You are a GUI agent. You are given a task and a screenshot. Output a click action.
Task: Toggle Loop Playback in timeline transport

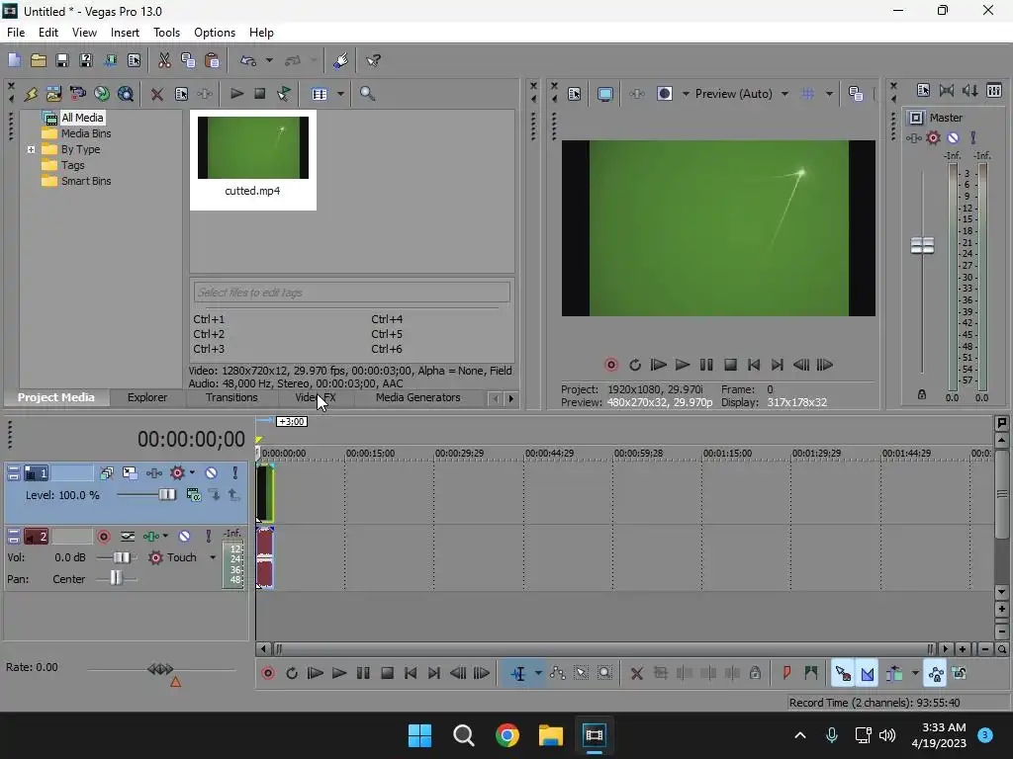click(292, 673)
